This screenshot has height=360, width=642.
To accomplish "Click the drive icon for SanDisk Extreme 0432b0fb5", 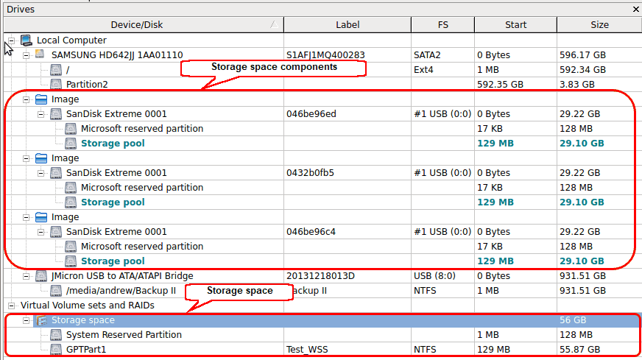I will click(x=56, y=173).
